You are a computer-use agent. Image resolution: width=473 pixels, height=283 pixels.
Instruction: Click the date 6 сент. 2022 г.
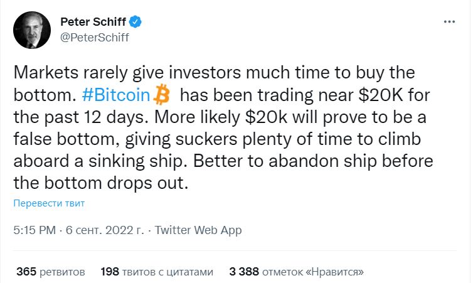[105, 230]
